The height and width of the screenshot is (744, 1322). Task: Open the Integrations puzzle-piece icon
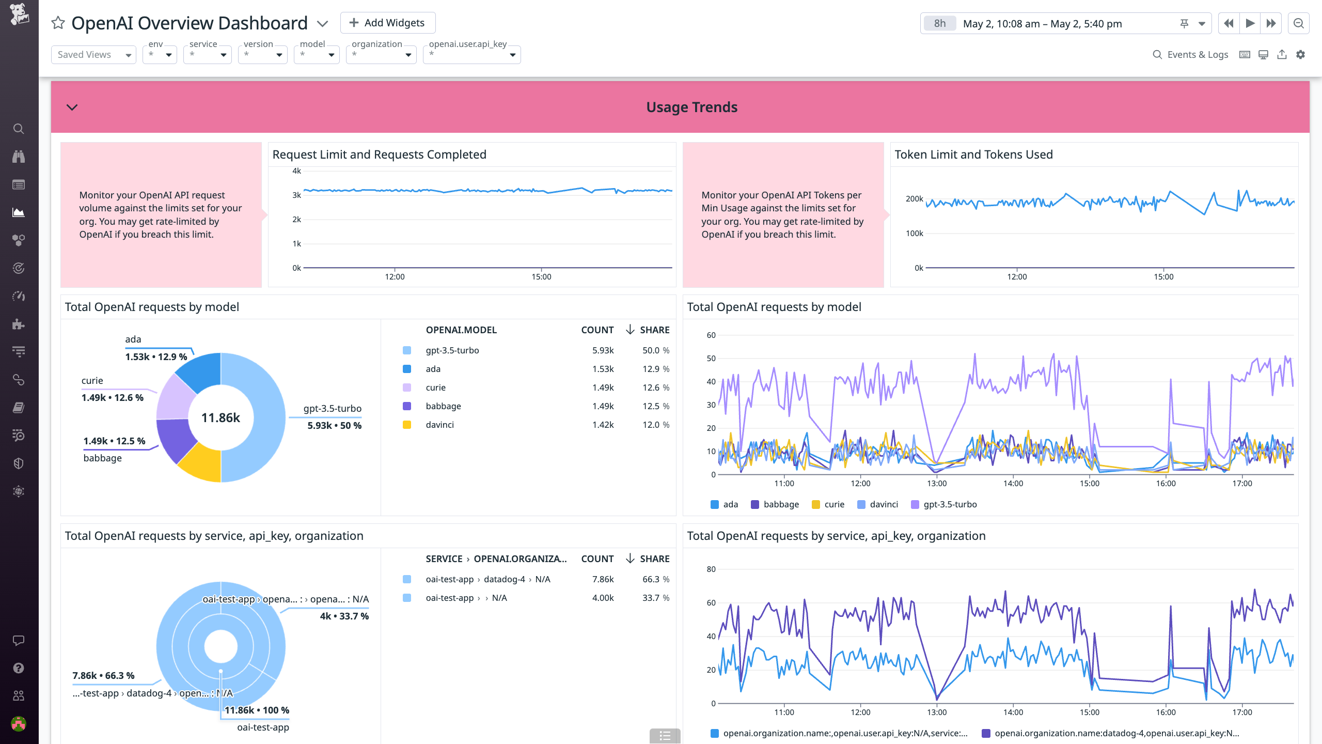(x=19, y=324)
